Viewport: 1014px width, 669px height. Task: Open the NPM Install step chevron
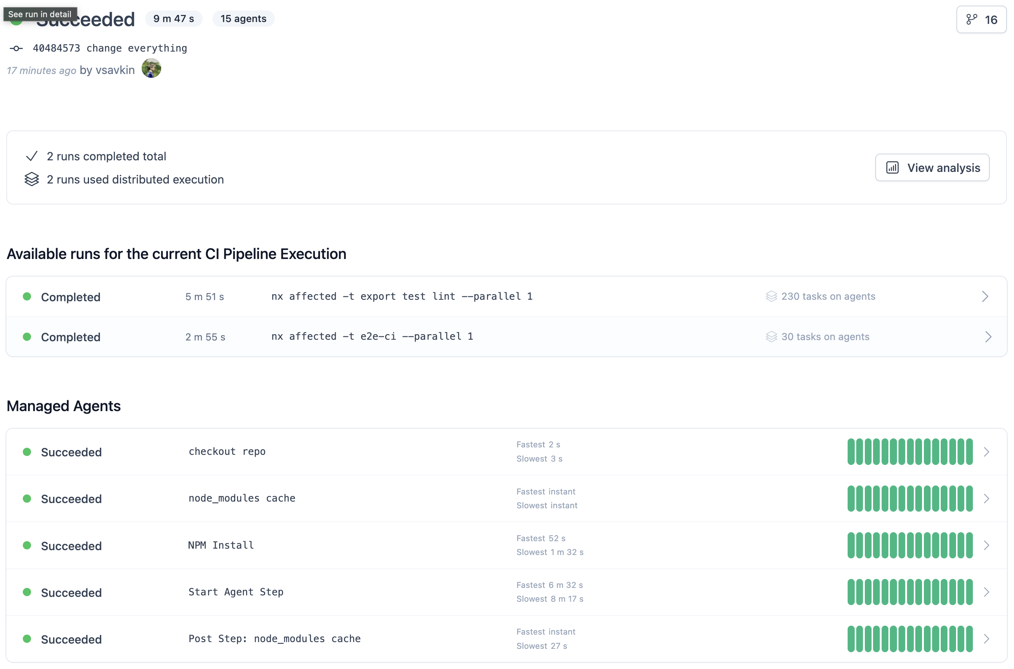pos(986,545)
